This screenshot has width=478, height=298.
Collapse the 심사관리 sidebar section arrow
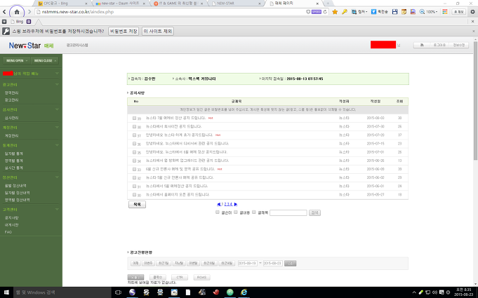[x=57, y=109]
